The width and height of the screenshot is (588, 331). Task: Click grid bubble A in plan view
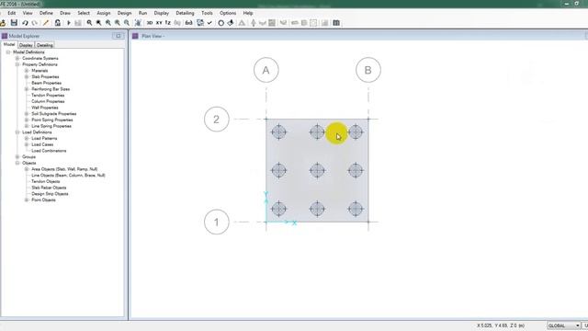[266, 70]
